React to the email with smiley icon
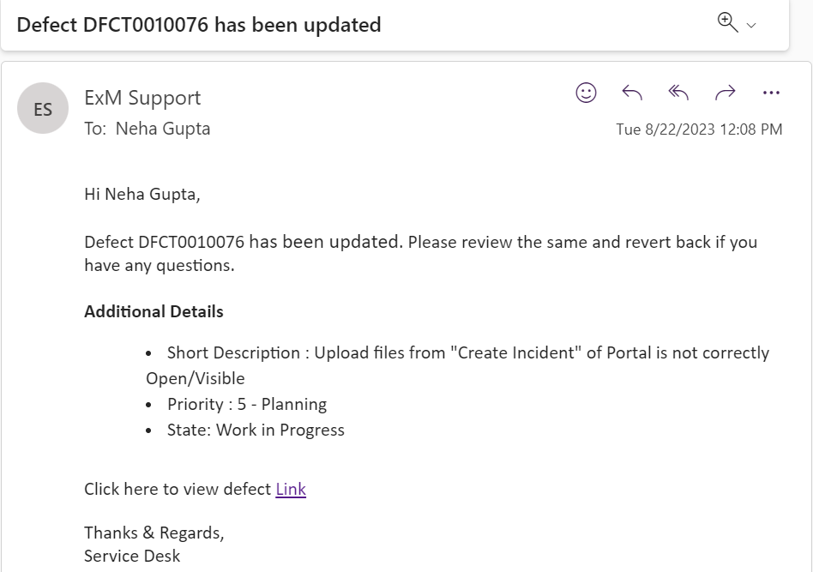 pyautogui.click(x=586, y=93)
